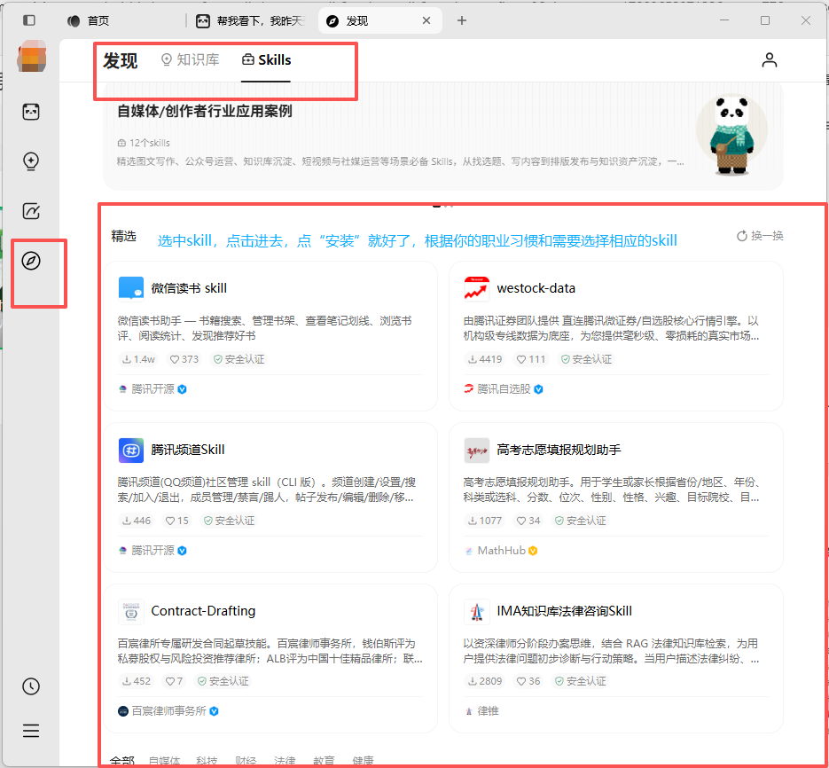
Task: Click the user profile icon at top right
Action: [x=770, y=59]
